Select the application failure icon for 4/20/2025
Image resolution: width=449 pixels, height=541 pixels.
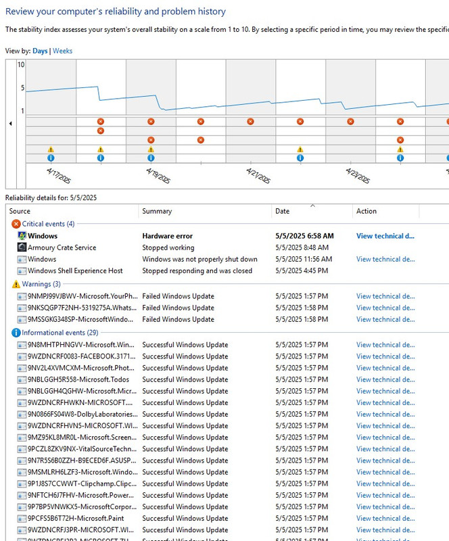pos(201,122)
